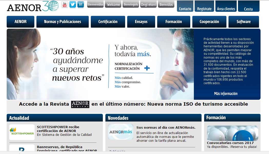Click the Novedades section header
This screenshot has width=269, height=154.
coord(153,118)
